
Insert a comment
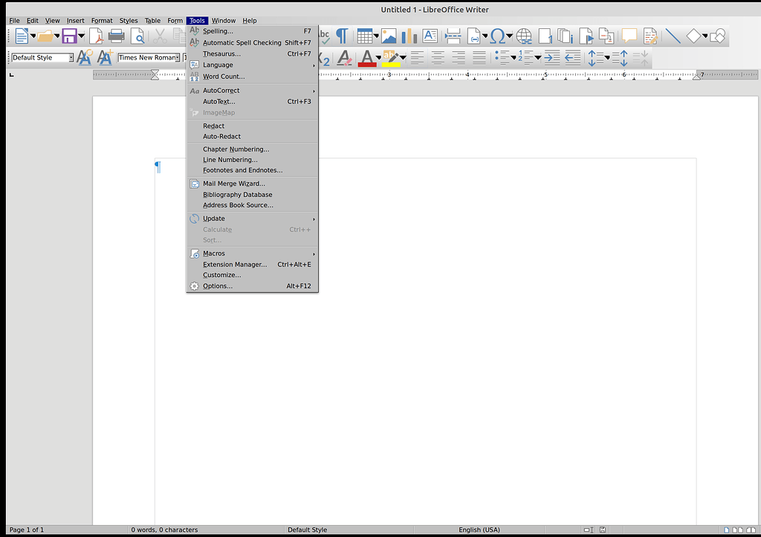(x=629, y=35)
